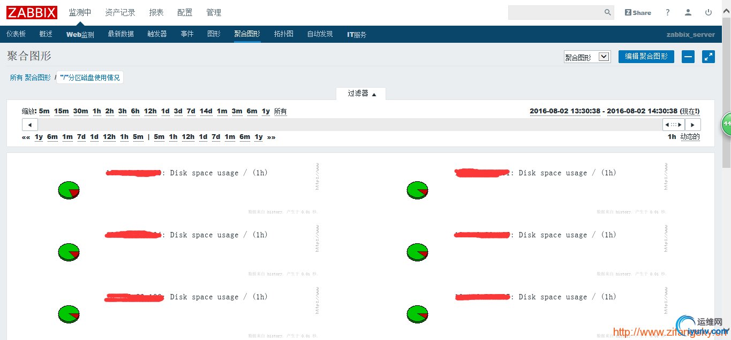Click 编辑聚合图形 button

click(x=646, y=56)
